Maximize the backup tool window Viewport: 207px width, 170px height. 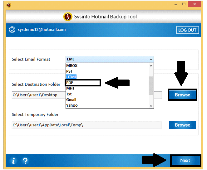pyautogui.click(x=184, y=4)
